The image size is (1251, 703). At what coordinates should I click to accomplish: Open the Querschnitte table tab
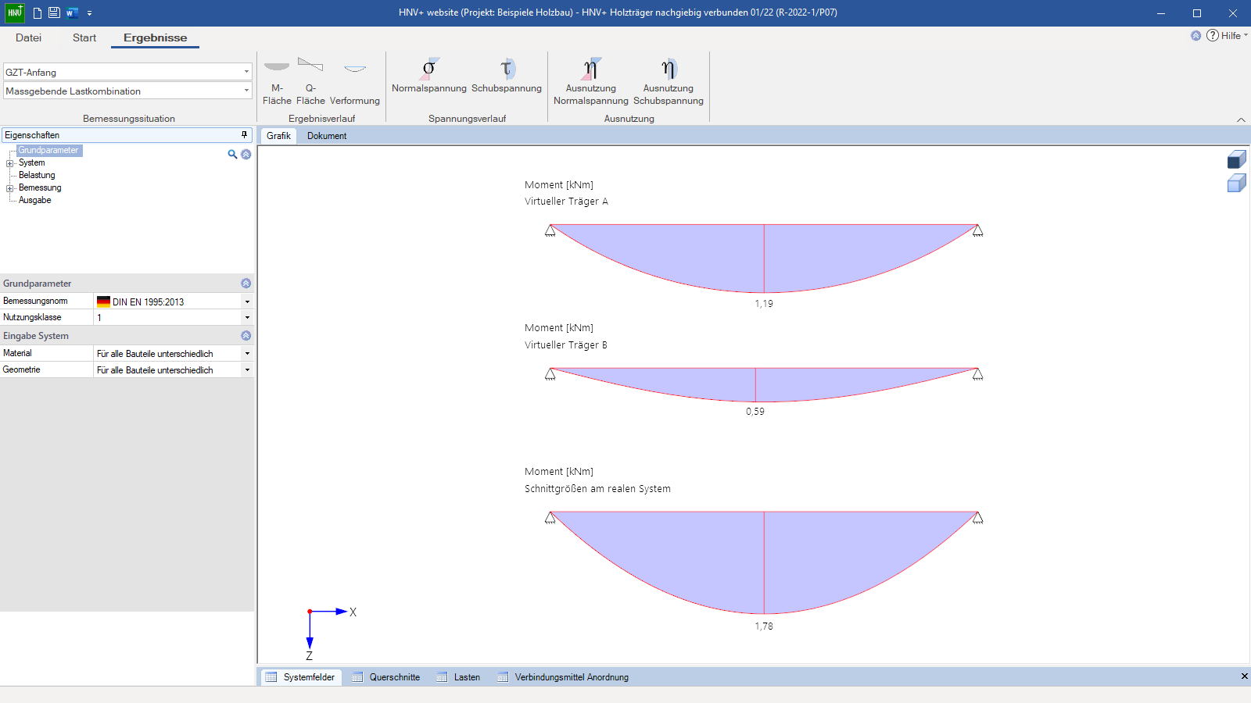[386, 677]
